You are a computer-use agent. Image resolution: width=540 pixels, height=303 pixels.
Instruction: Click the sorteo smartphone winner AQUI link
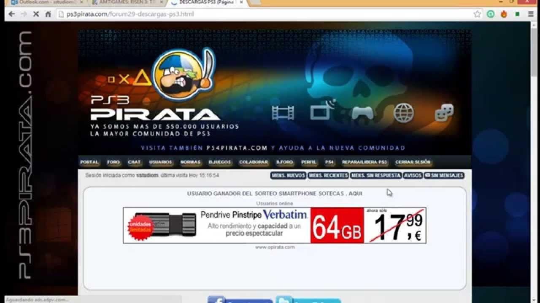click(x=355, y=194)
